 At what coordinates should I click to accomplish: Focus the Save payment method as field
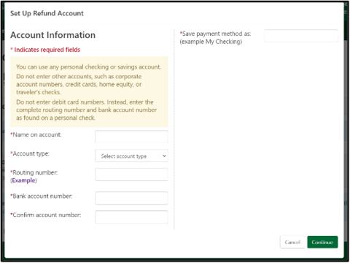301,36
